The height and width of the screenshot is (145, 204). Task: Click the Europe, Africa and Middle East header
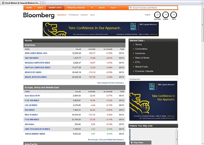coord(74,87)
